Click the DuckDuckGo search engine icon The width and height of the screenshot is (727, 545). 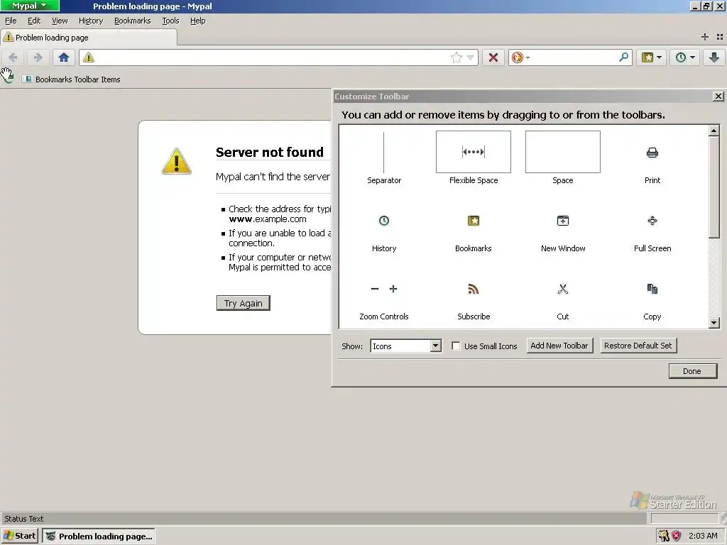[517, 57]
